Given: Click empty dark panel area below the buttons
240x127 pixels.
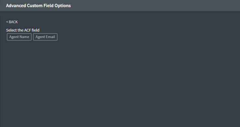Looking at the screenshot, I should [120, 84].
